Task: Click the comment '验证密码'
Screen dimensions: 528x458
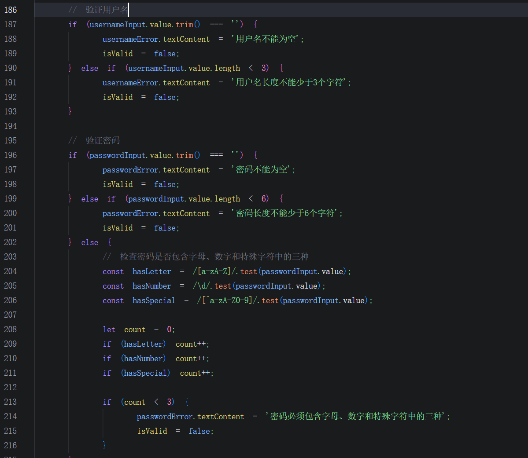Action: (103, 140)
